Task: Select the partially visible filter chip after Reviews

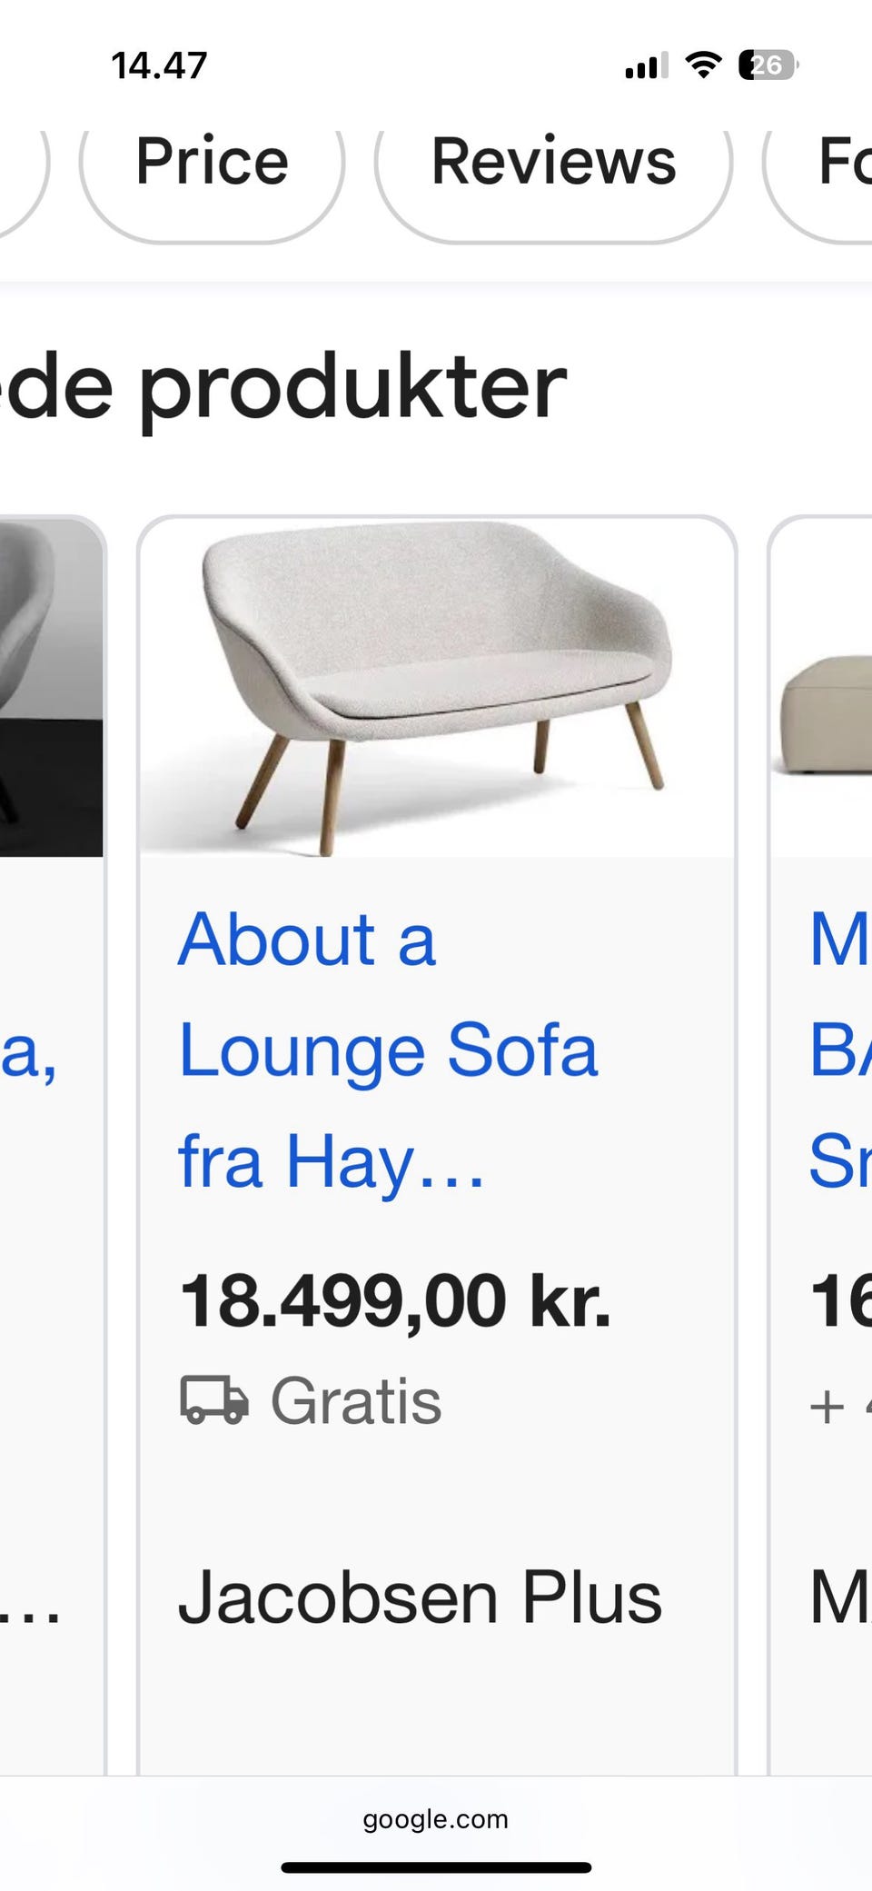Action: point(817,173)
